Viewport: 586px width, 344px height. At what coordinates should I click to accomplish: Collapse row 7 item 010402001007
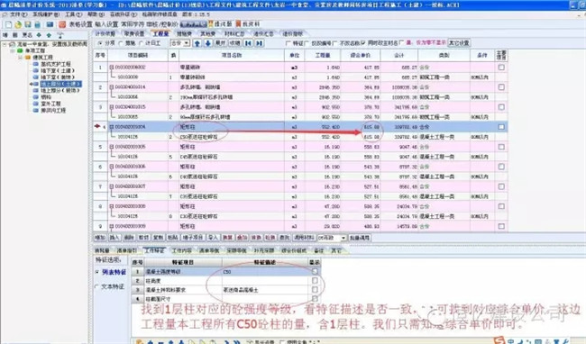pos(112,186)
